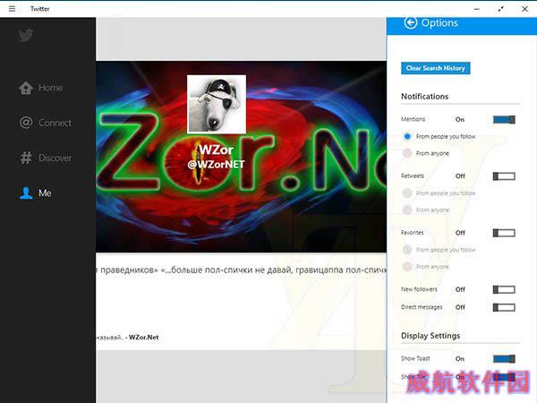Click Clear Search History button
The image size is (537, 403).
tap(435, 68)
